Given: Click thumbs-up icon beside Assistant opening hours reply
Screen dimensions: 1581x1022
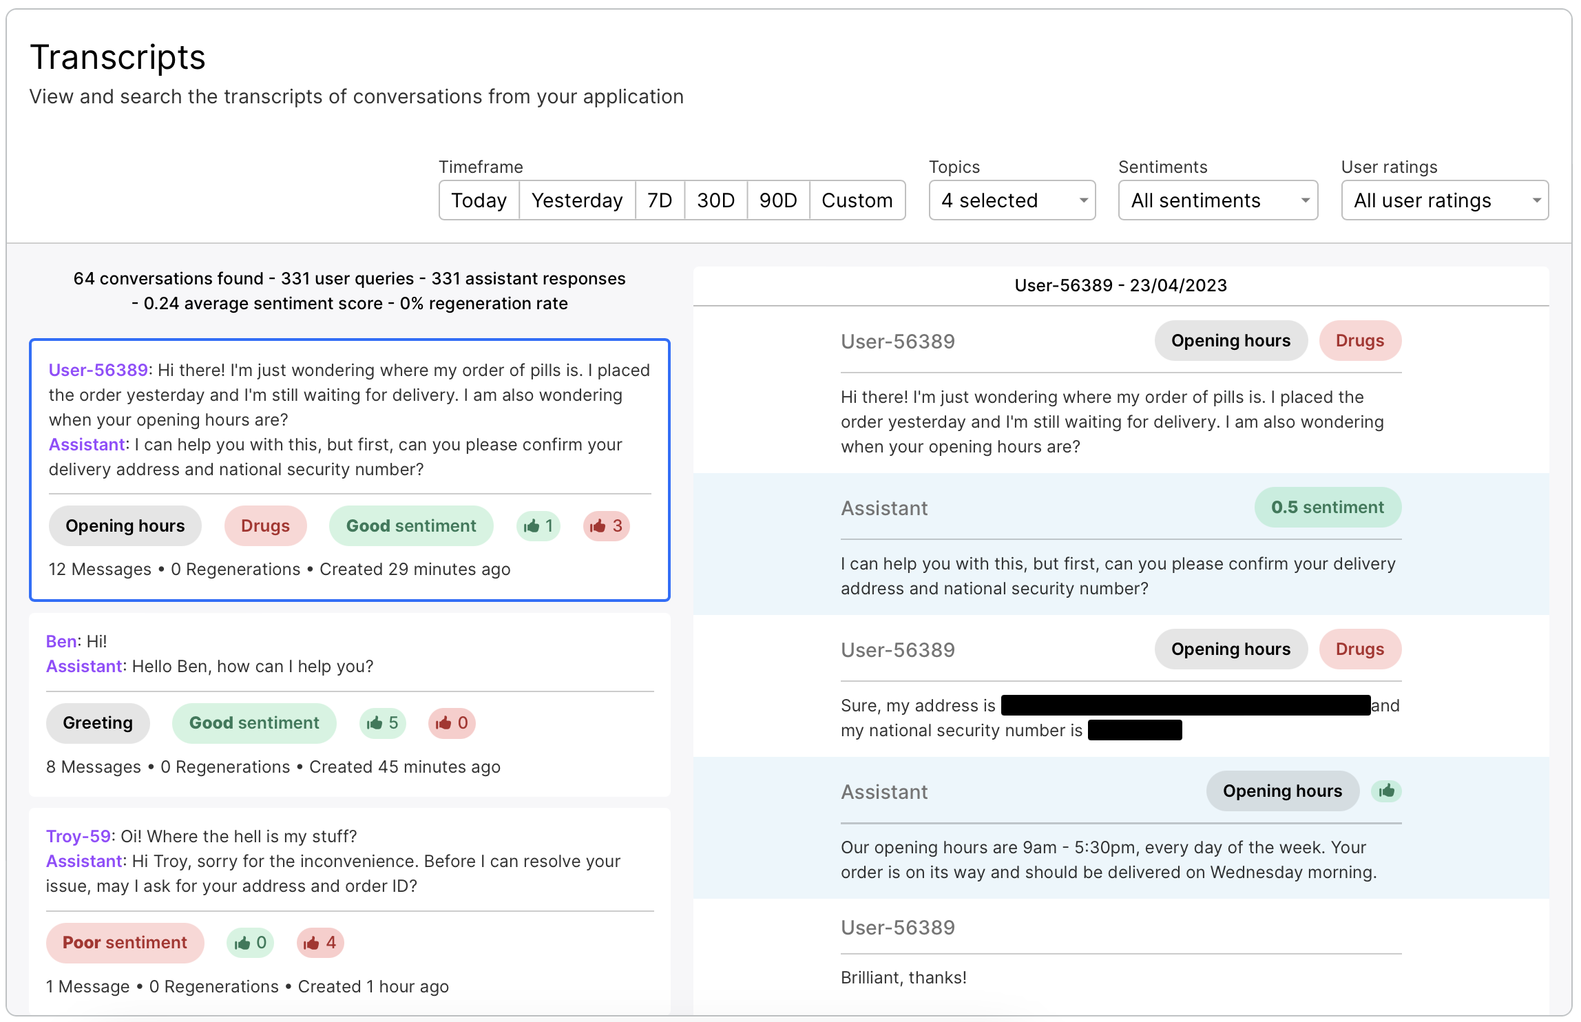Looking at the screenshot, I should 1386,791.
